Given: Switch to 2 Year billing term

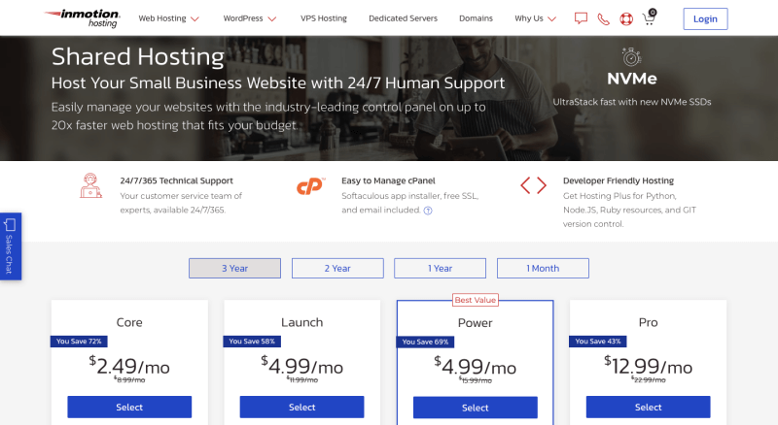Looking at the screenshot, I should tap(337, 268).
